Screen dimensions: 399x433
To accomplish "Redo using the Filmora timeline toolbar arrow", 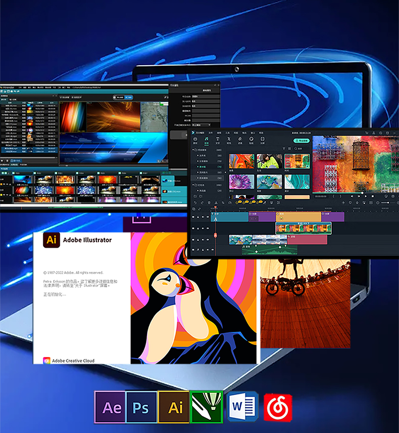I will 202,203.
